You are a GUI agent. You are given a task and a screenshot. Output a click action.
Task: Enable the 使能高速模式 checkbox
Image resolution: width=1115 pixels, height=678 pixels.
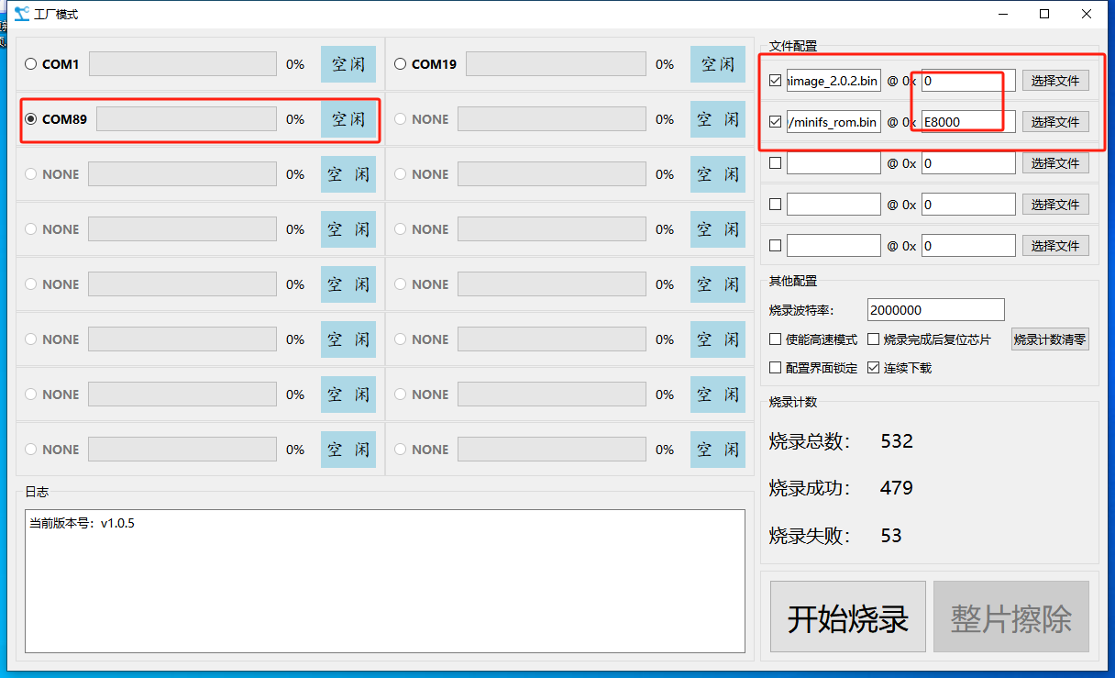(776, 339)
